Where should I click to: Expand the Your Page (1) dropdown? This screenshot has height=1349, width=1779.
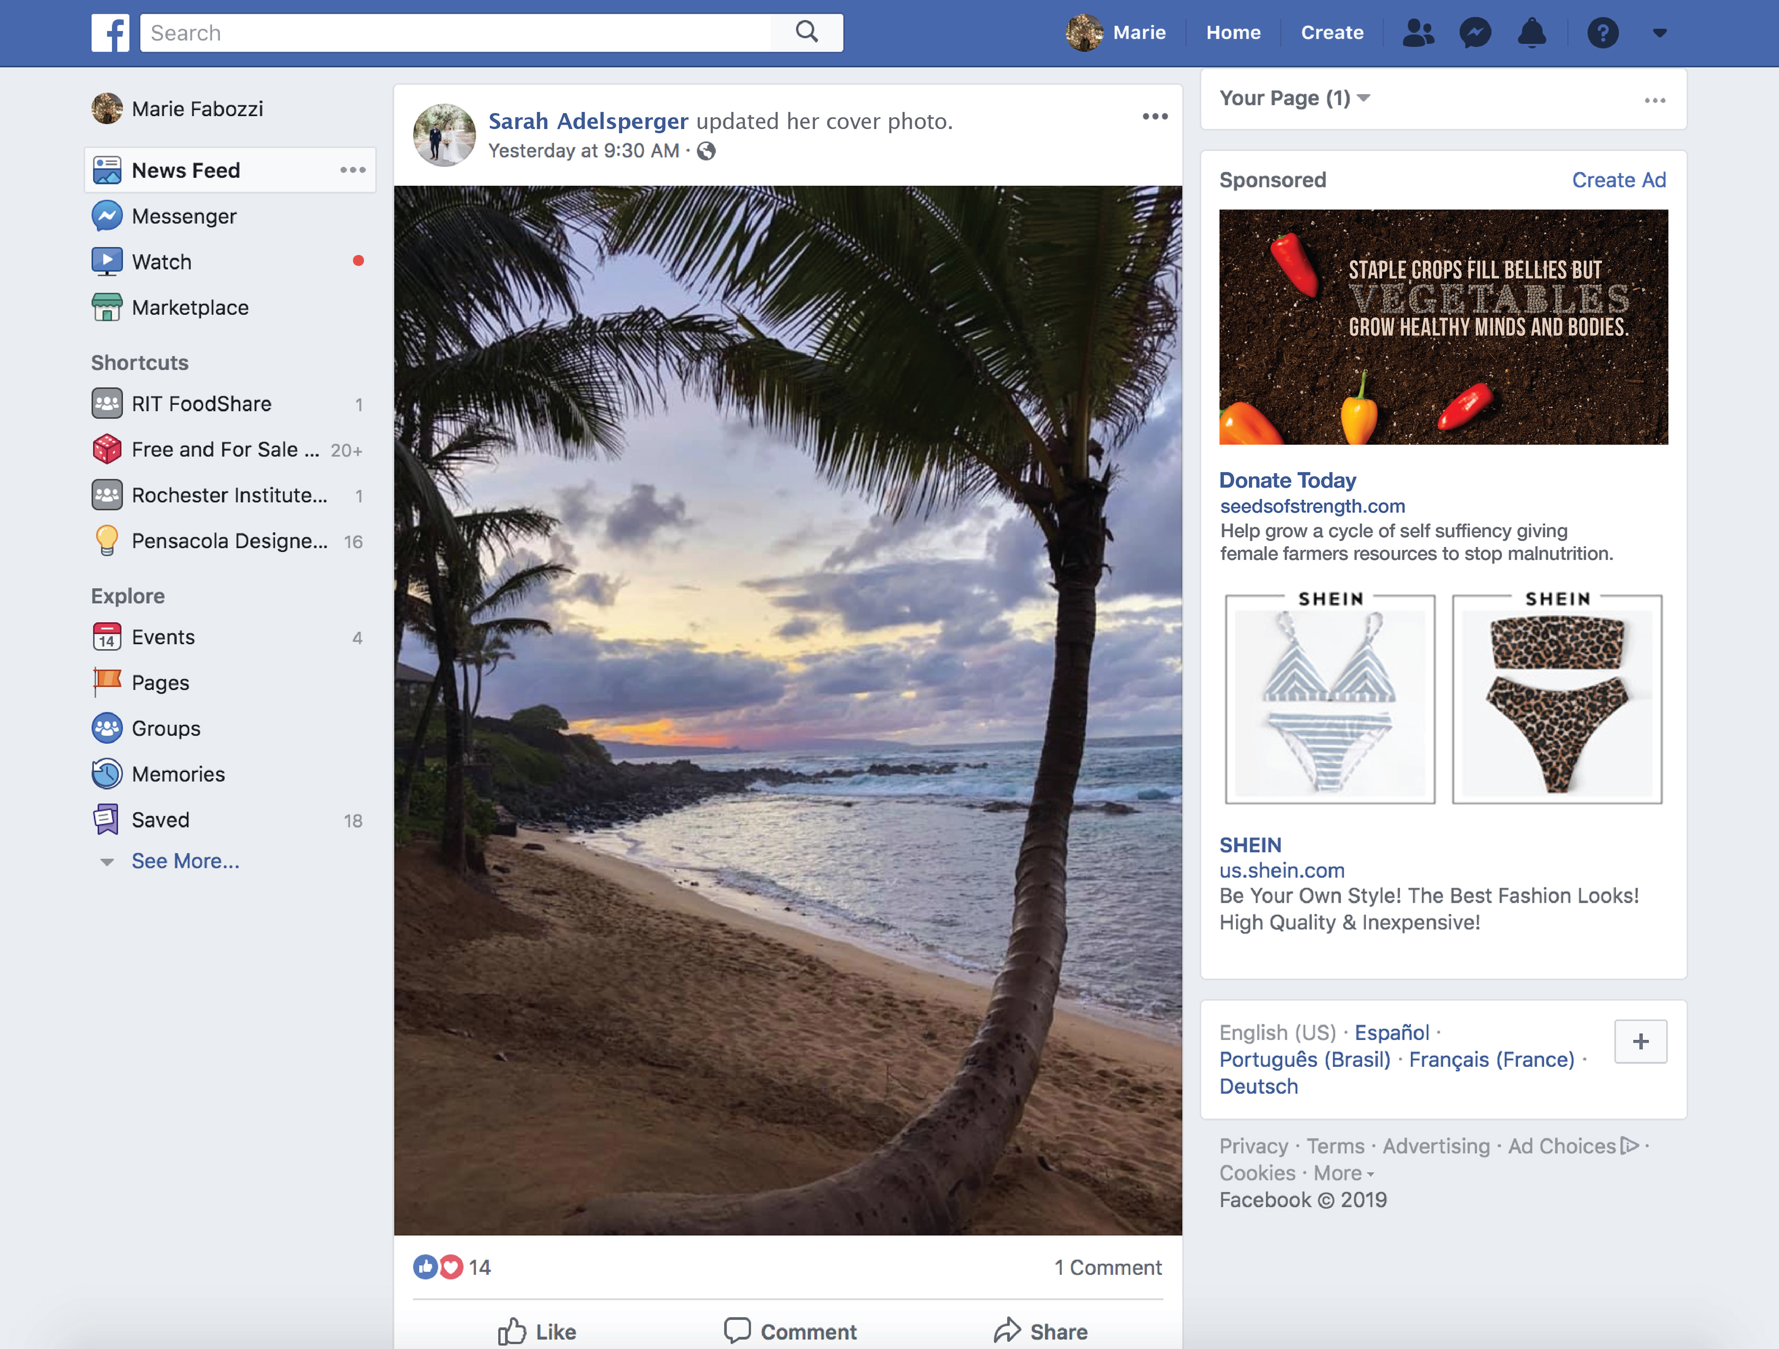click(x=1364, y=98)
